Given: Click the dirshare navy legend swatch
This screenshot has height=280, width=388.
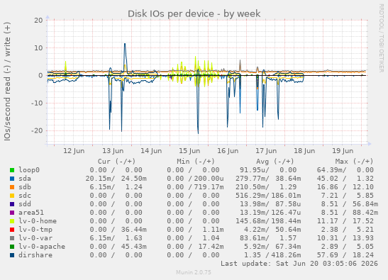Looking at the screenshot, I should pyautogui.click(x=12, y=254).
